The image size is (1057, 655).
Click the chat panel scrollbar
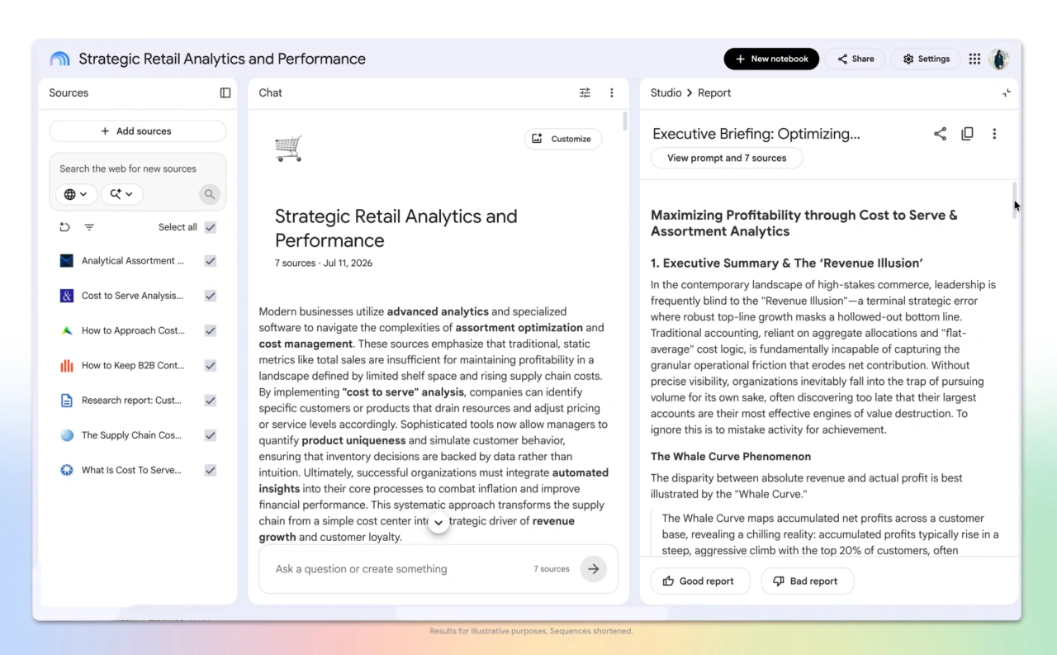[x=625, y=121]
